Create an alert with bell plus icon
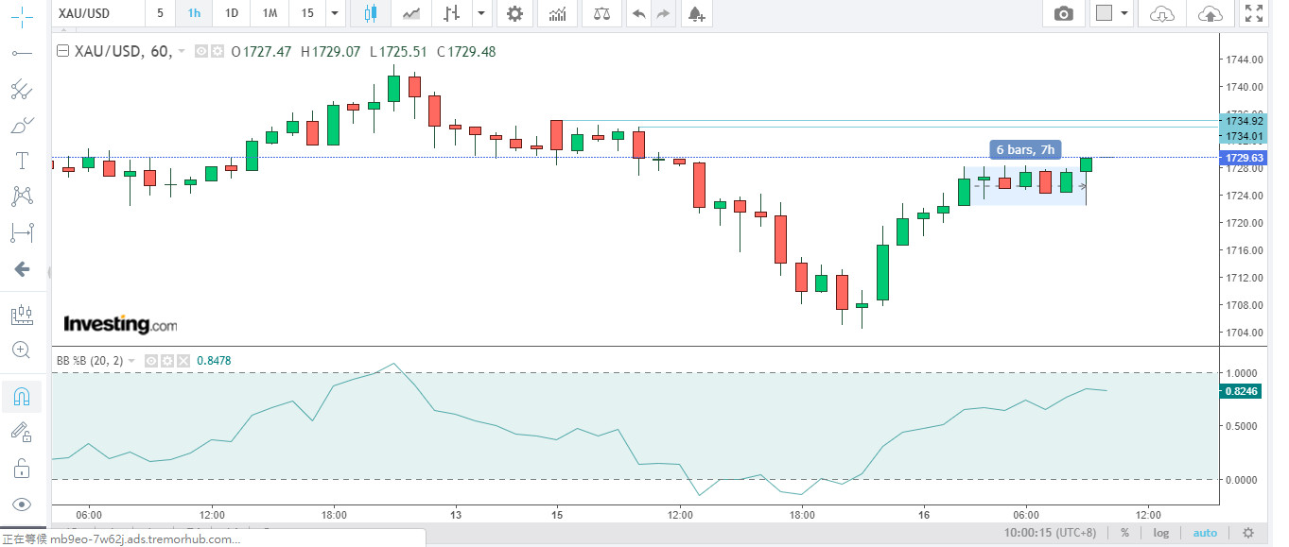This screenshot has height=547, width=1289. (x=695, y=13)
